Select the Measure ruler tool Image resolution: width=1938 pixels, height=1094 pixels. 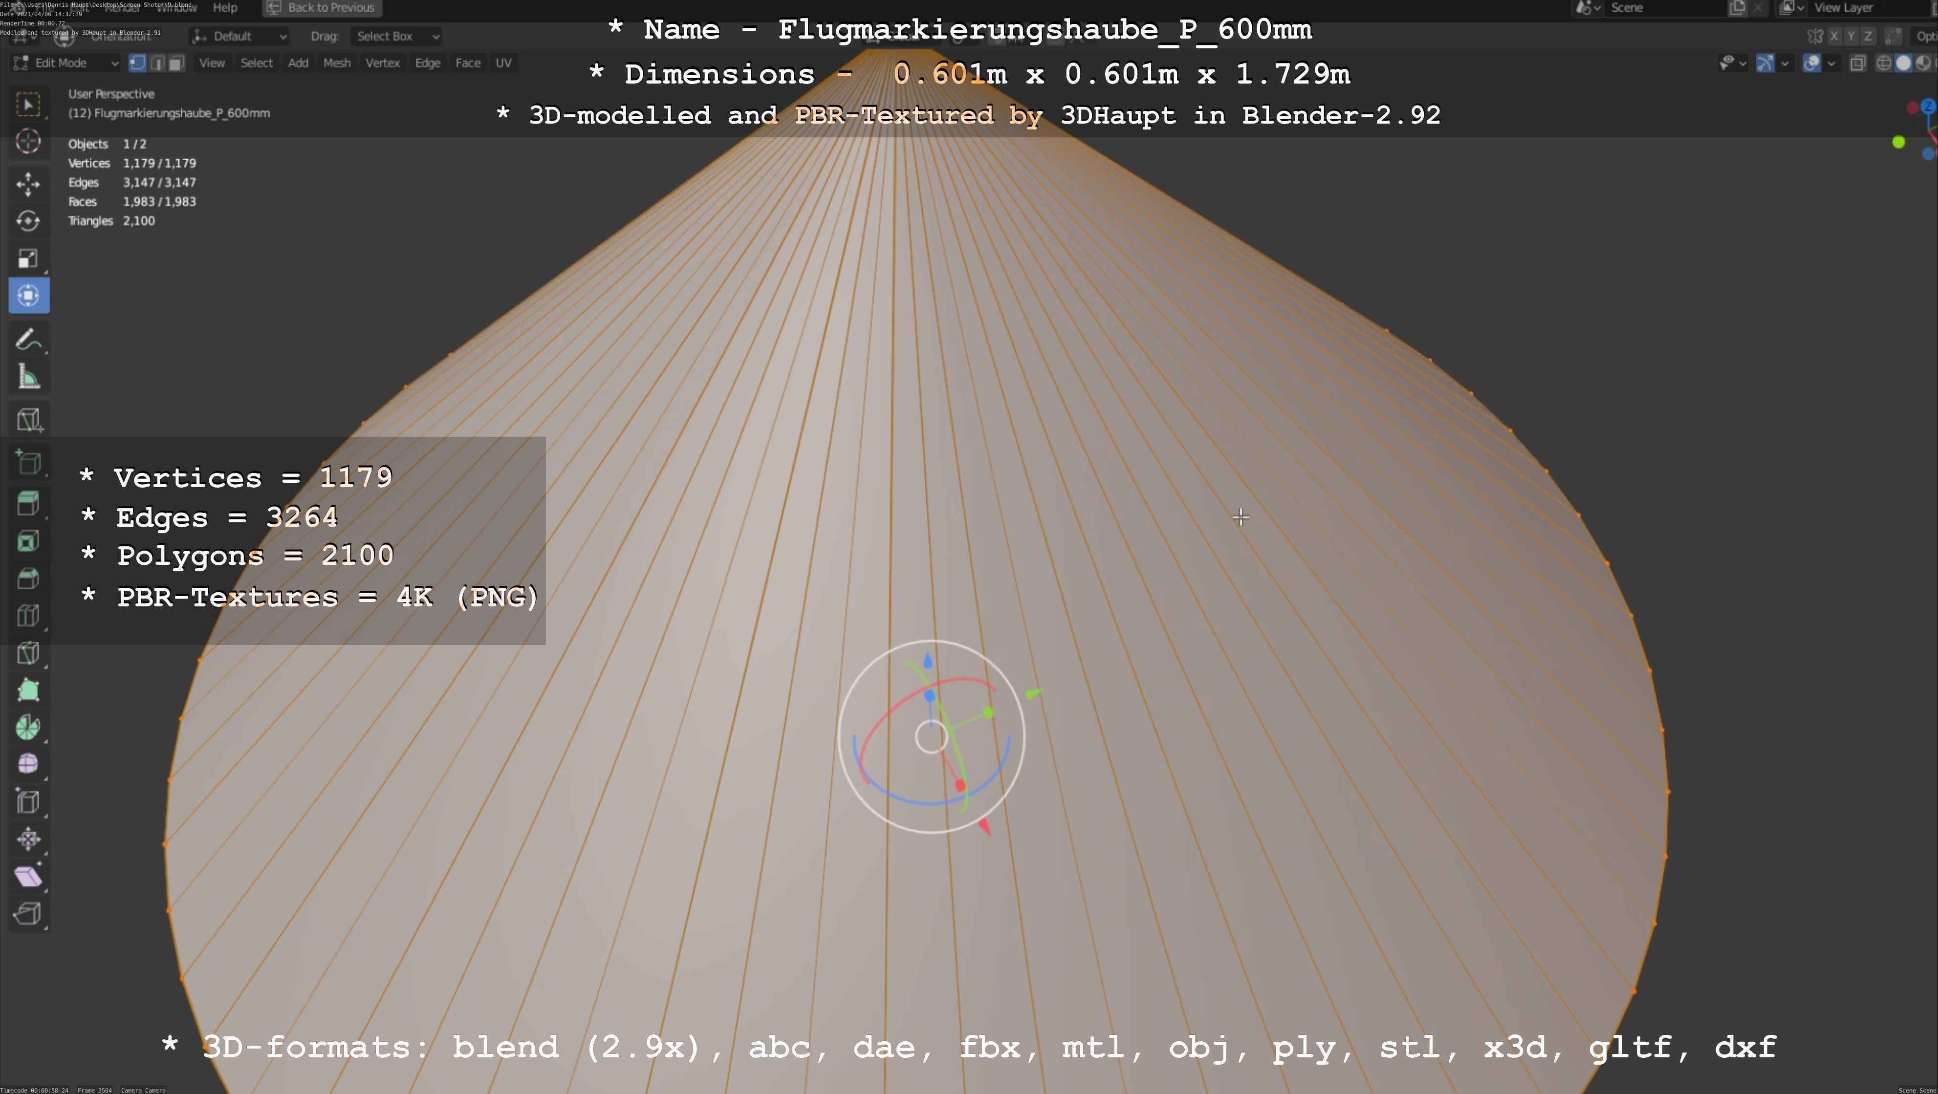pos(28,377)
